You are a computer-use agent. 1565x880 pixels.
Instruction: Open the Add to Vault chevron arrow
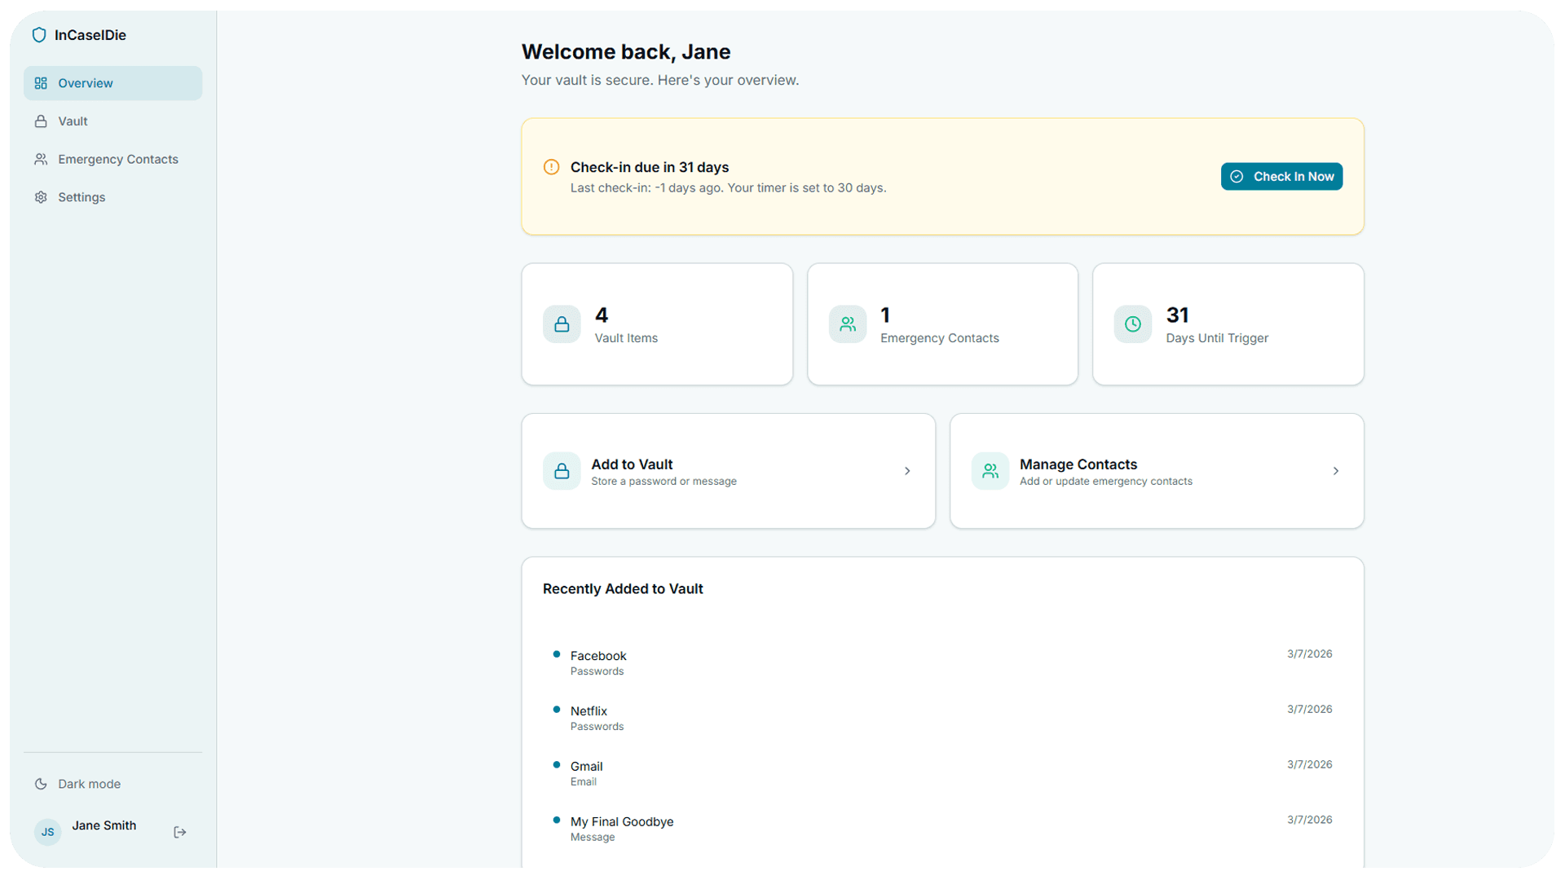[x=907, y=471]
